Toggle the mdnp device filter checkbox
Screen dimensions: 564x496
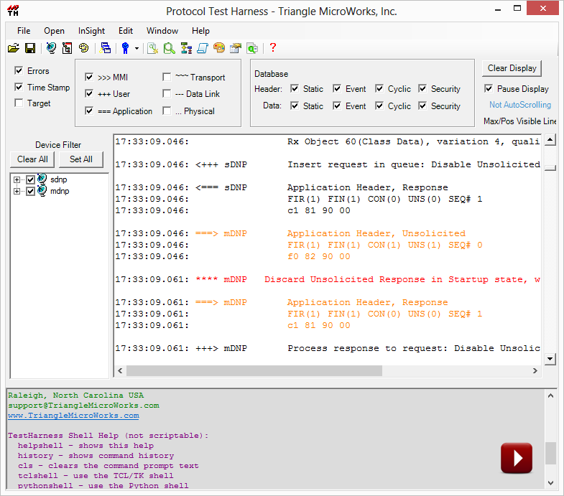pos(31,191)
